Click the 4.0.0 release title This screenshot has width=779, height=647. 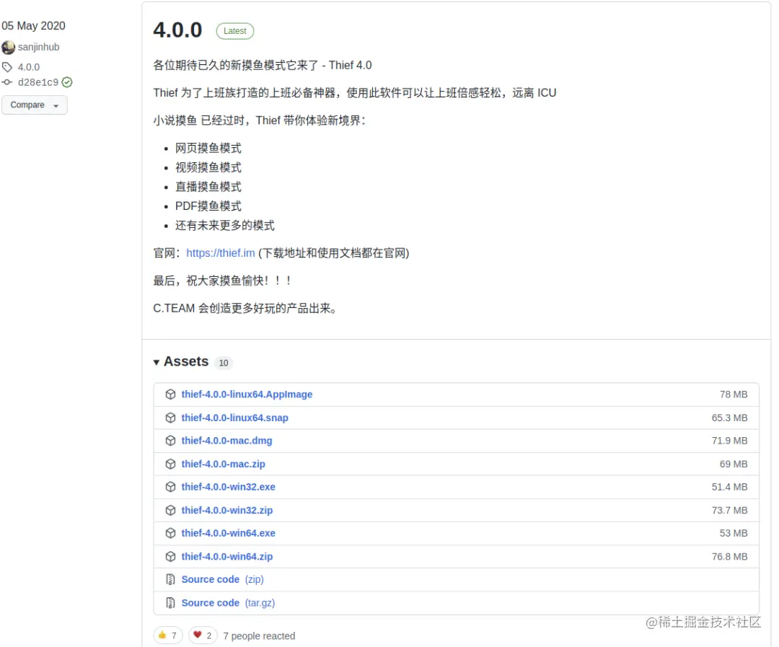click(178, 30)
